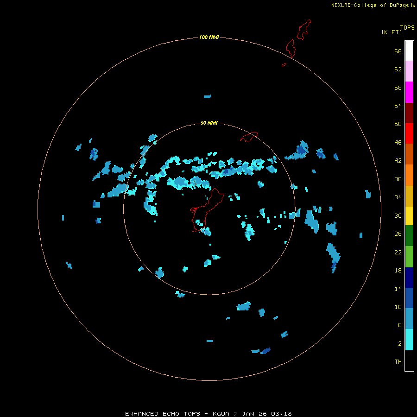Click the "100 NMI" range ring label
The height and width of the screenshot is (417, 417).
tap(209, 37)
